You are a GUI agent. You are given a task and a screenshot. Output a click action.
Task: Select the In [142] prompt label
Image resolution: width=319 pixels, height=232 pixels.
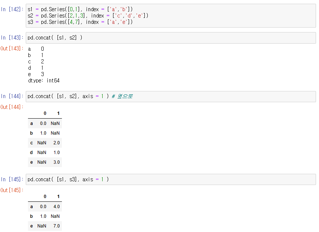(12, 9)
